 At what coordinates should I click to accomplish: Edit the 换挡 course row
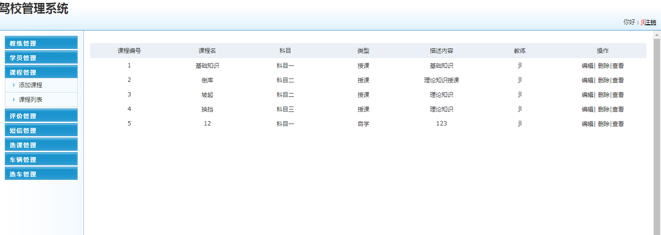click(588, 110)
